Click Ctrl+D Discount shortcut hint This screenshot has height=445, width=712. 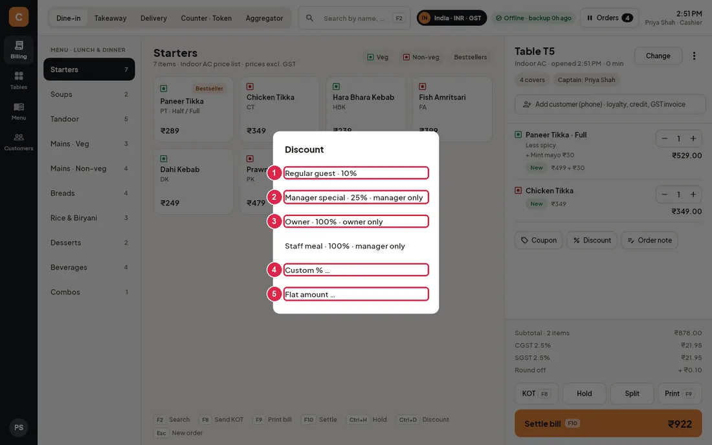coord(422,420)
